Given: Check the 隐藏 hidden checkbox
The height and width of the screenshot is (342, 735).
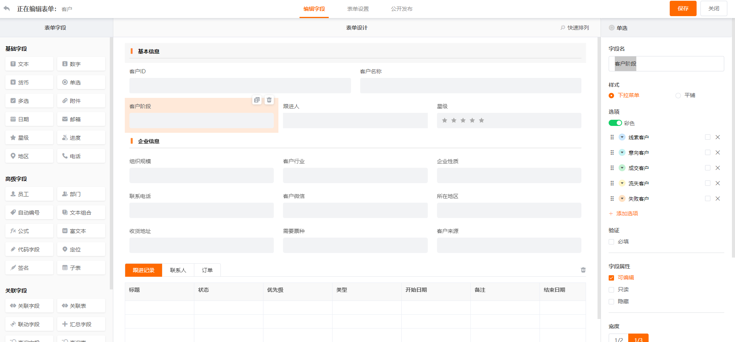Looking at the screenshot, I should (611, 301).
